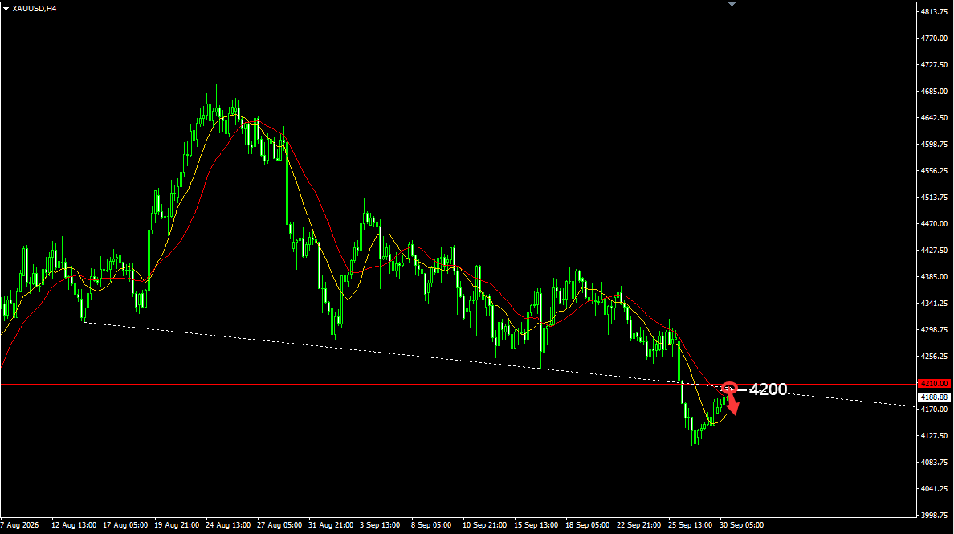Click the 18 Sep 05:00 time label
954x534 pixels.
coord(588,525)
